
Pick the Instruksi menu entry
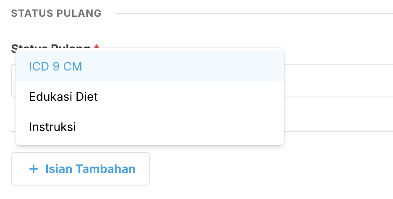pos(52,127)
